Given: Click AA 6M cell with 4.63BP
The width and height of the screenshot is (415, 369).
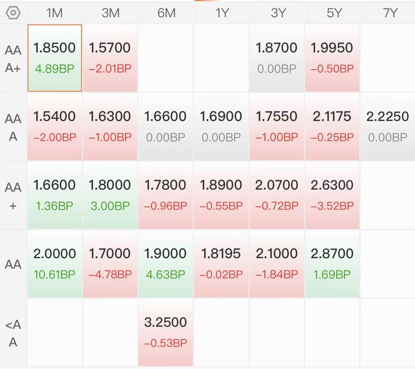Looking at the screenshot, I should pos(165,263).
